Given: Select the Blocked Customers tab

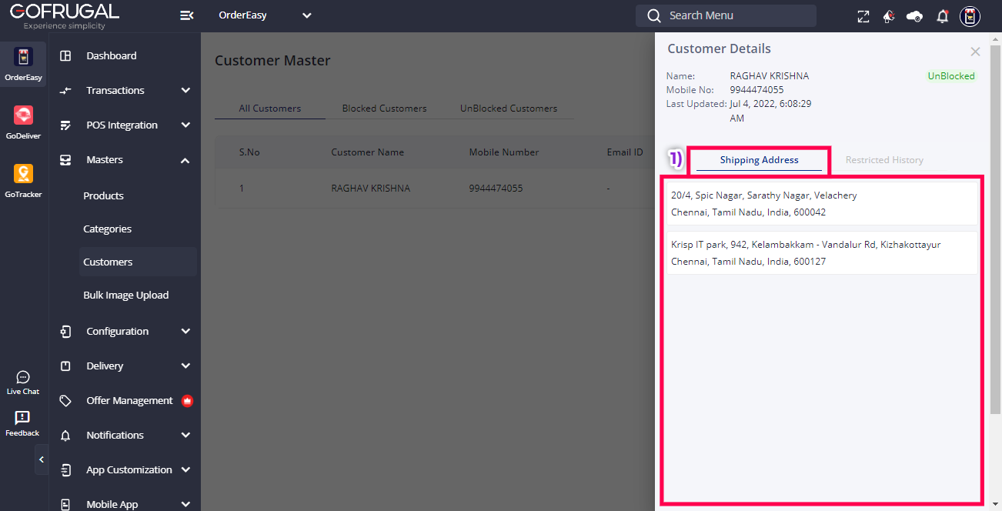Looking at the screenshot, I should click(384, 109).
